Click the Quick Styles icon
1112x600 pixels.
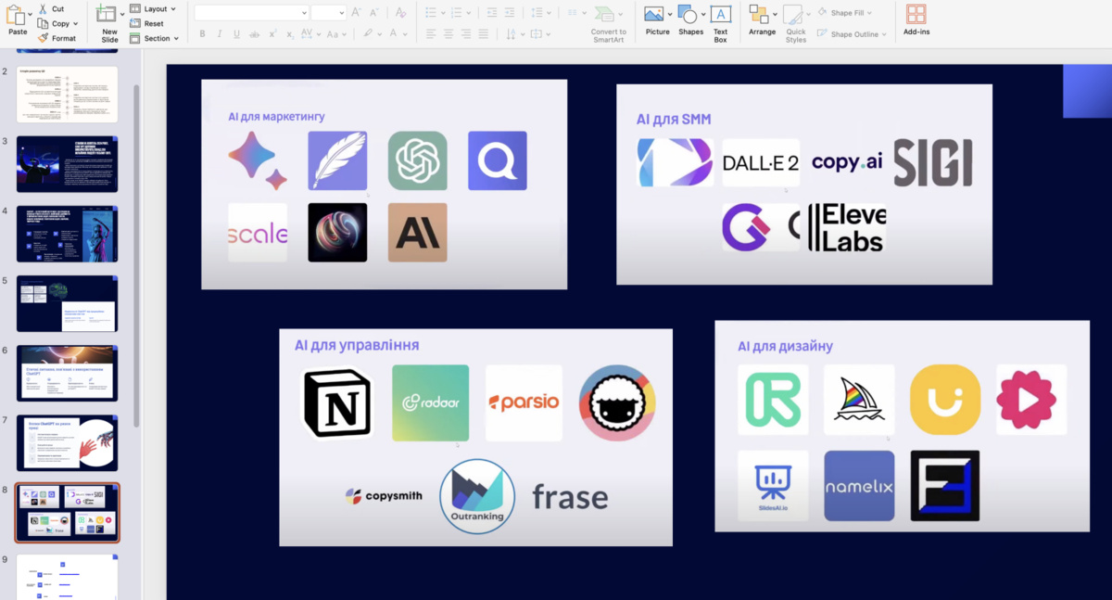tap(793, 14)
